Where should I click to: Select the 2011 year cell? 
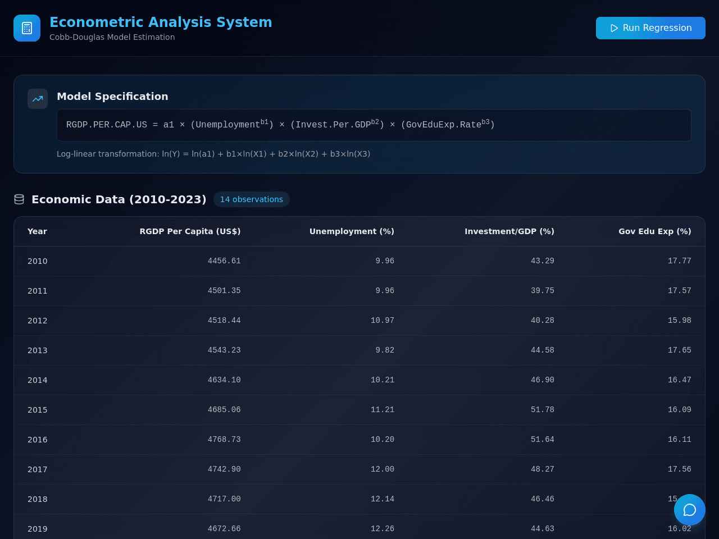click(38, 291)
